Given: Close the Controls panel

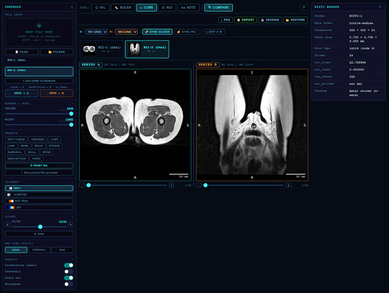Looking at the screenshot, I should coord(72,7).
